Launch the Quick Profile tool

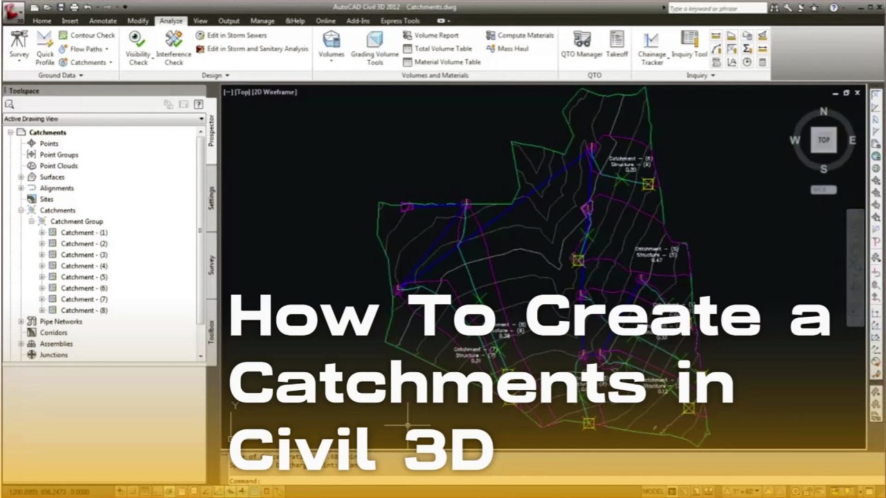(x=45, y=48)
